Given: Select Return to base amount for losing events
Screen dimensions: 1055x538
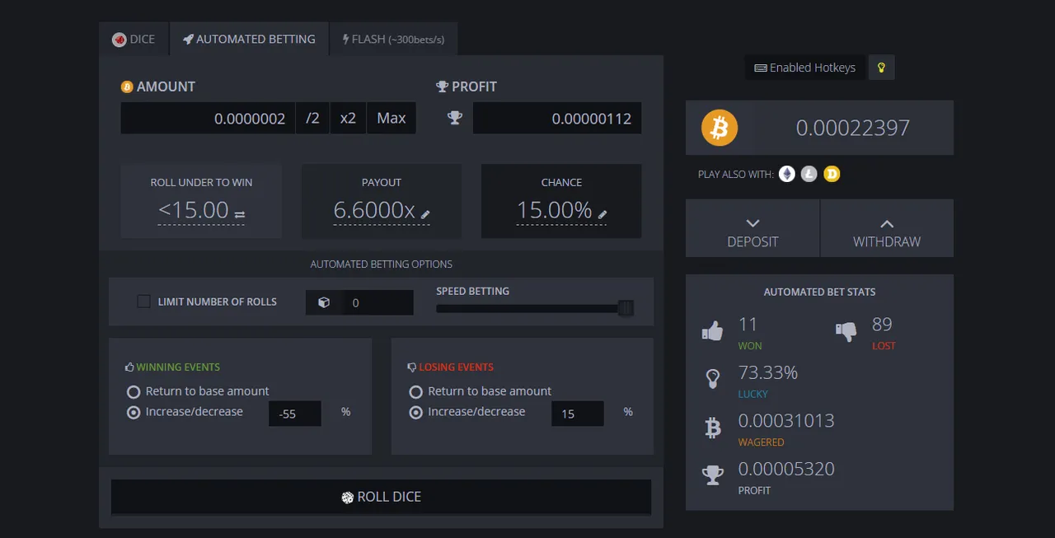Looking at the screenshot, I should pyautogui.click(x=416, y=391).
